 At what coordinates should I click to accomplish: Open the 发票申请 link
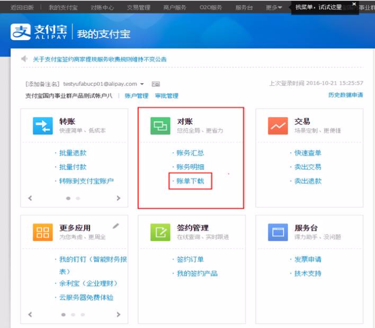coord(308,259)
